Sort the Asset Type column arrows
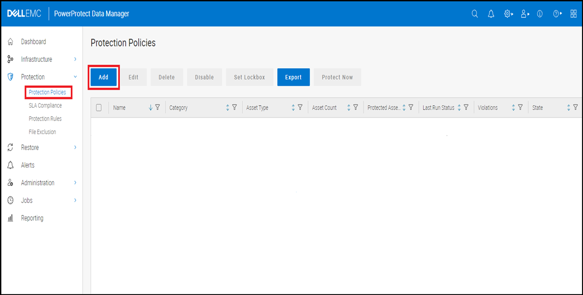This screenshot has height=295, width=583. tap(293, 107)
